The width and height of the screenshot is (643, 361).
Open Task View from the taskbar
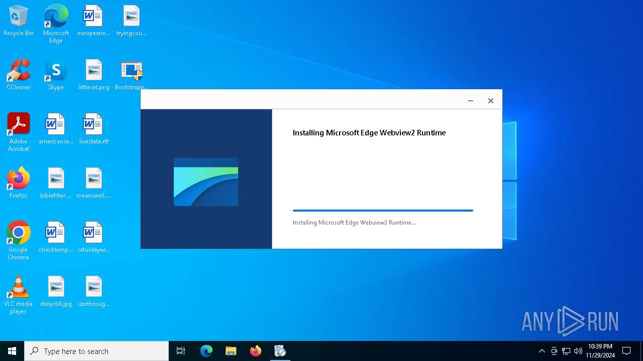181,351
